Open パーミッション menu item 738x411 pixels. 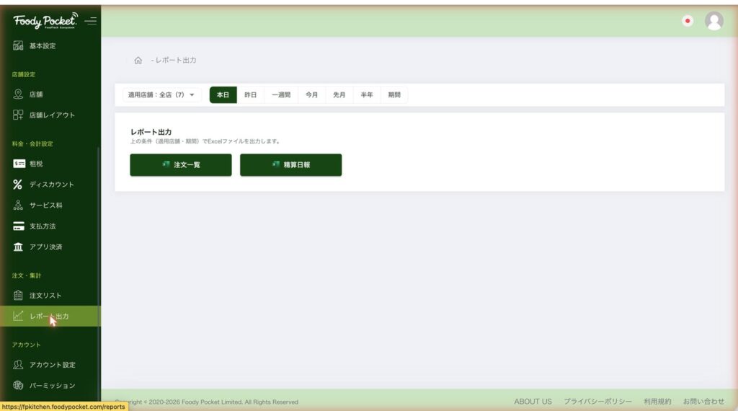pos(52,385)
